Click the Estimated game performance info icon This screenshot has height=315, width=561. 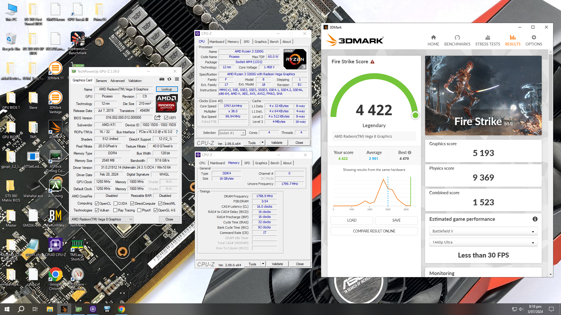(535, 219)
